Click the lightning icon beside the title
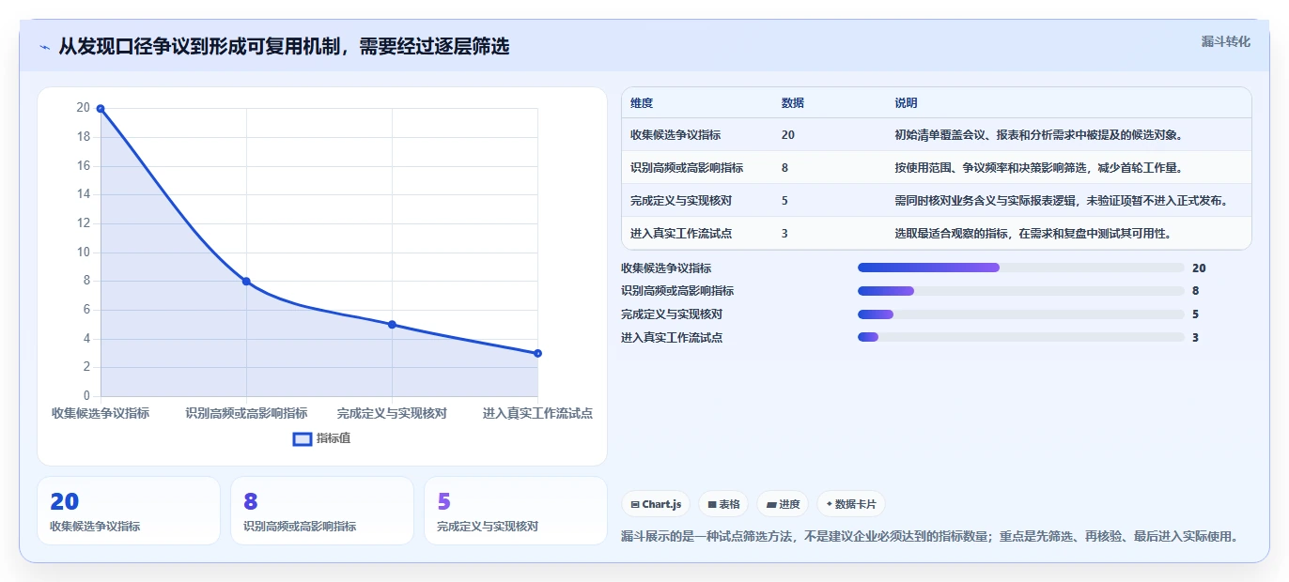 coord(44,47)
